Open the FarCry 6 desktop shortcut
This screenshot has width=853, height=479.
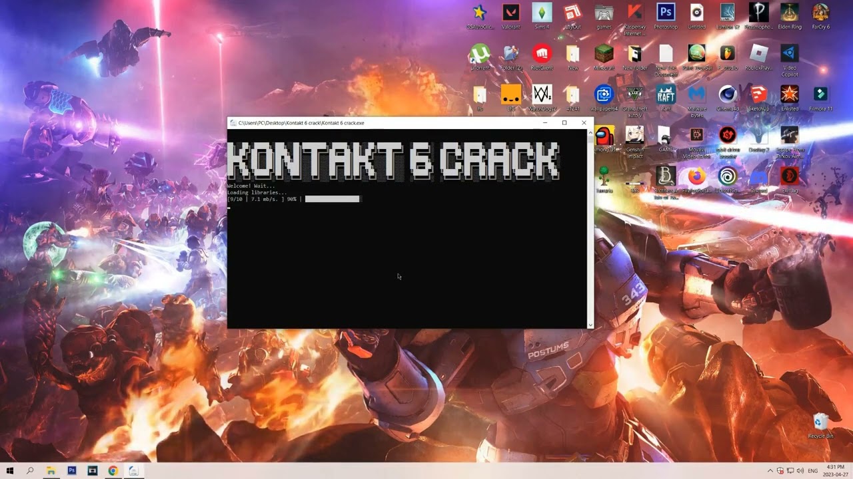(x=820, y=17)
